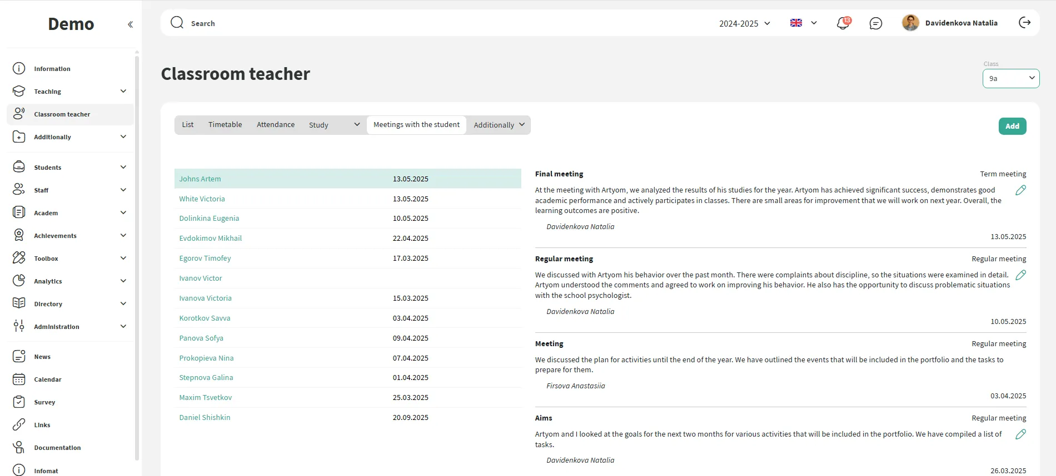Open the notifications bell icon
1056x476 pixels.
(843, 23)
